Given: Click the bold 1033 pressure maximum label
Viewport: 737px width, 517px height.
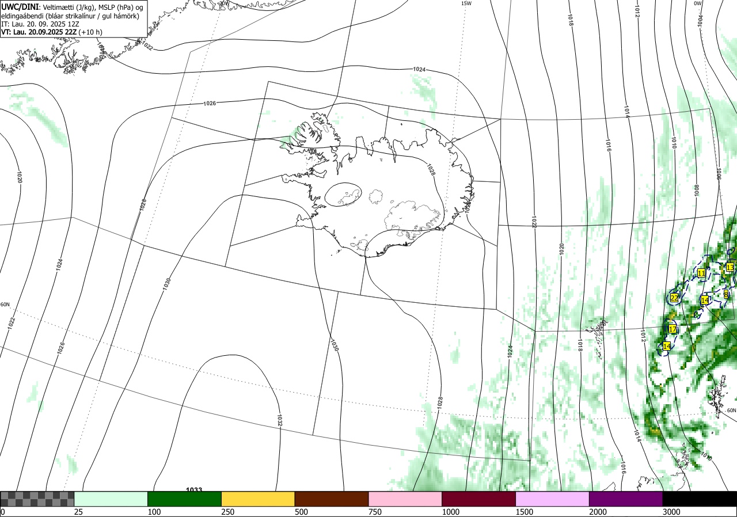Looking at the screenshot, I should pos(194,490).
